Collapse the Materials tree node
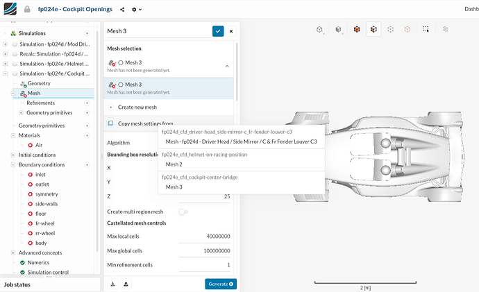 click(x=13, y=135)
